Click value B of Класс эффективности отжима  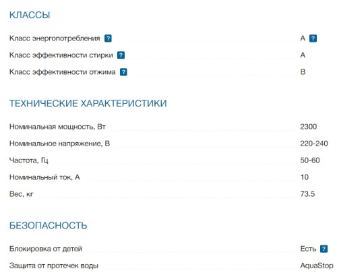[x=303, y=72]
